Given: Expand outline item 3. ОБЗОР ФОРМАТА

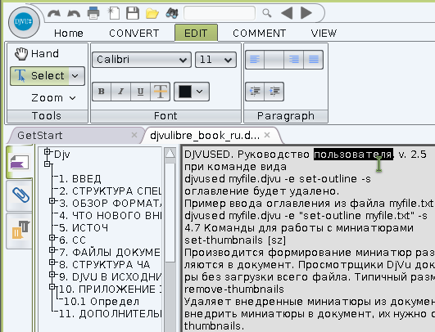Looking at the screenshot, I should click(x=52, y=200).
